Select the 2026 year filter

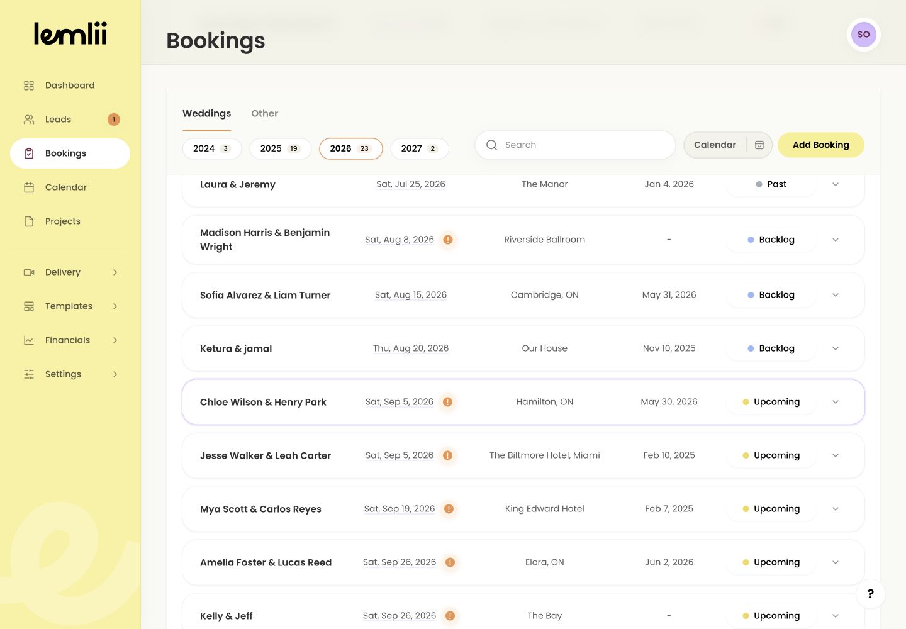(x=351, y=148)
